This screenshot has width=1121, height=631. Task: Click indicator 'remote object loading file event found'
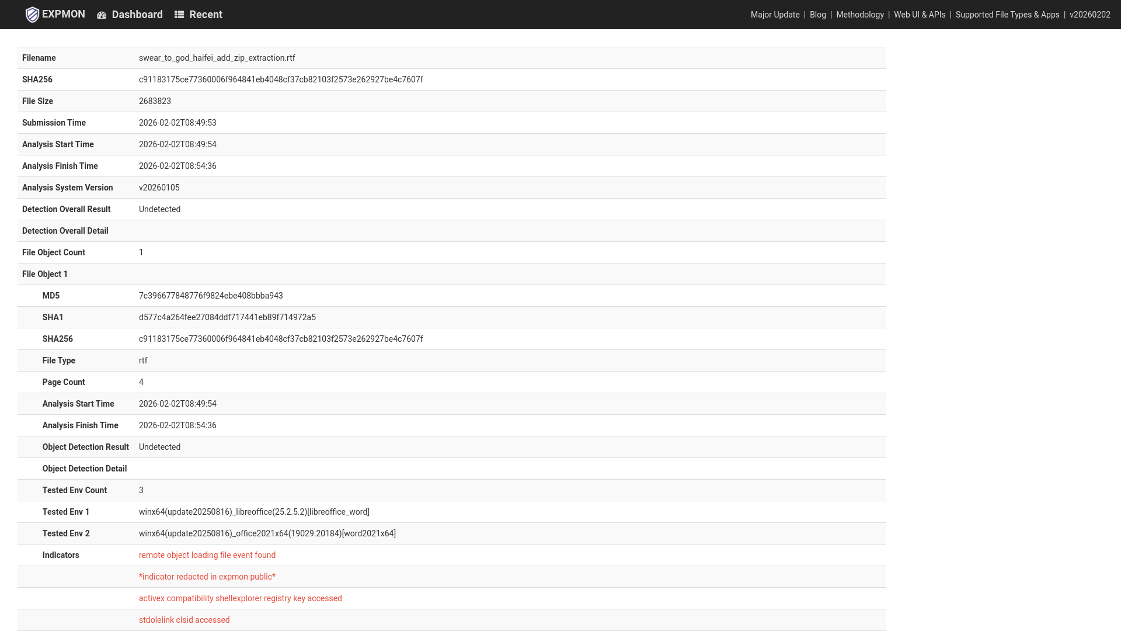pyautogui.click(x=207, y=555)
